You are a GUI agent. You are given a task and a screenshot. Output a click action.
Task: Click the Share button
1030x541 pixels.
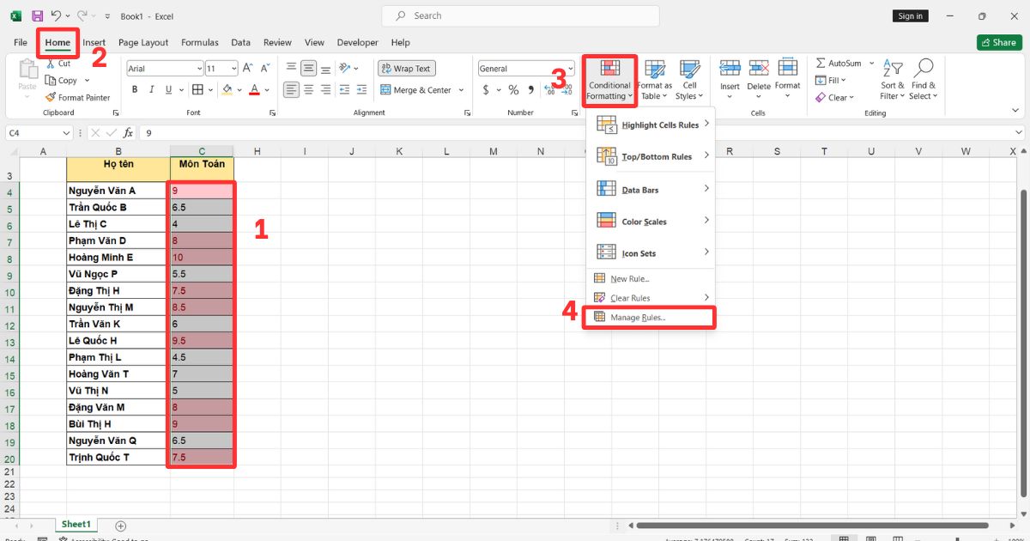pyautogui.click(x=998, y=42)
